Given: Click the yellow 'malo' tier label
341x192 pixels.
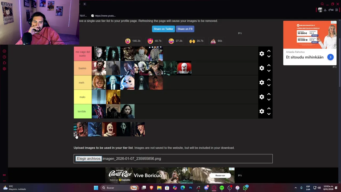Looking at the screenshot, I should [x=83, y=97].
